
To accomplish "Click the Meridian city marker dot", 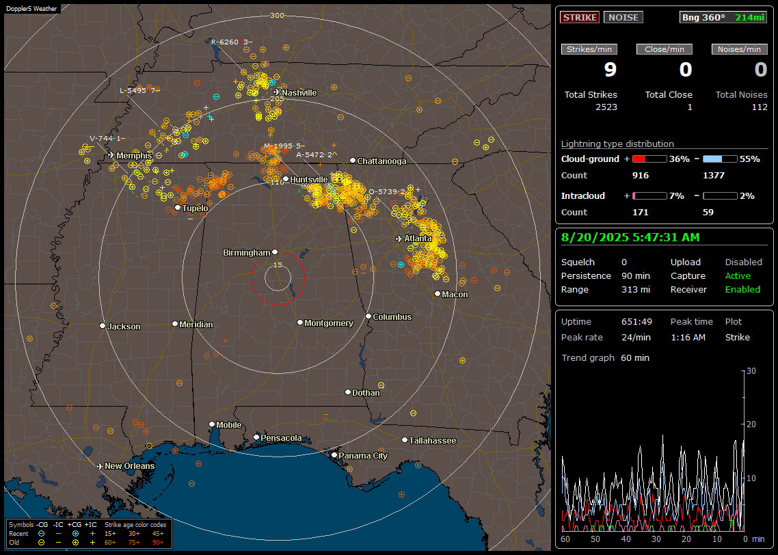I will pos(174,324).
